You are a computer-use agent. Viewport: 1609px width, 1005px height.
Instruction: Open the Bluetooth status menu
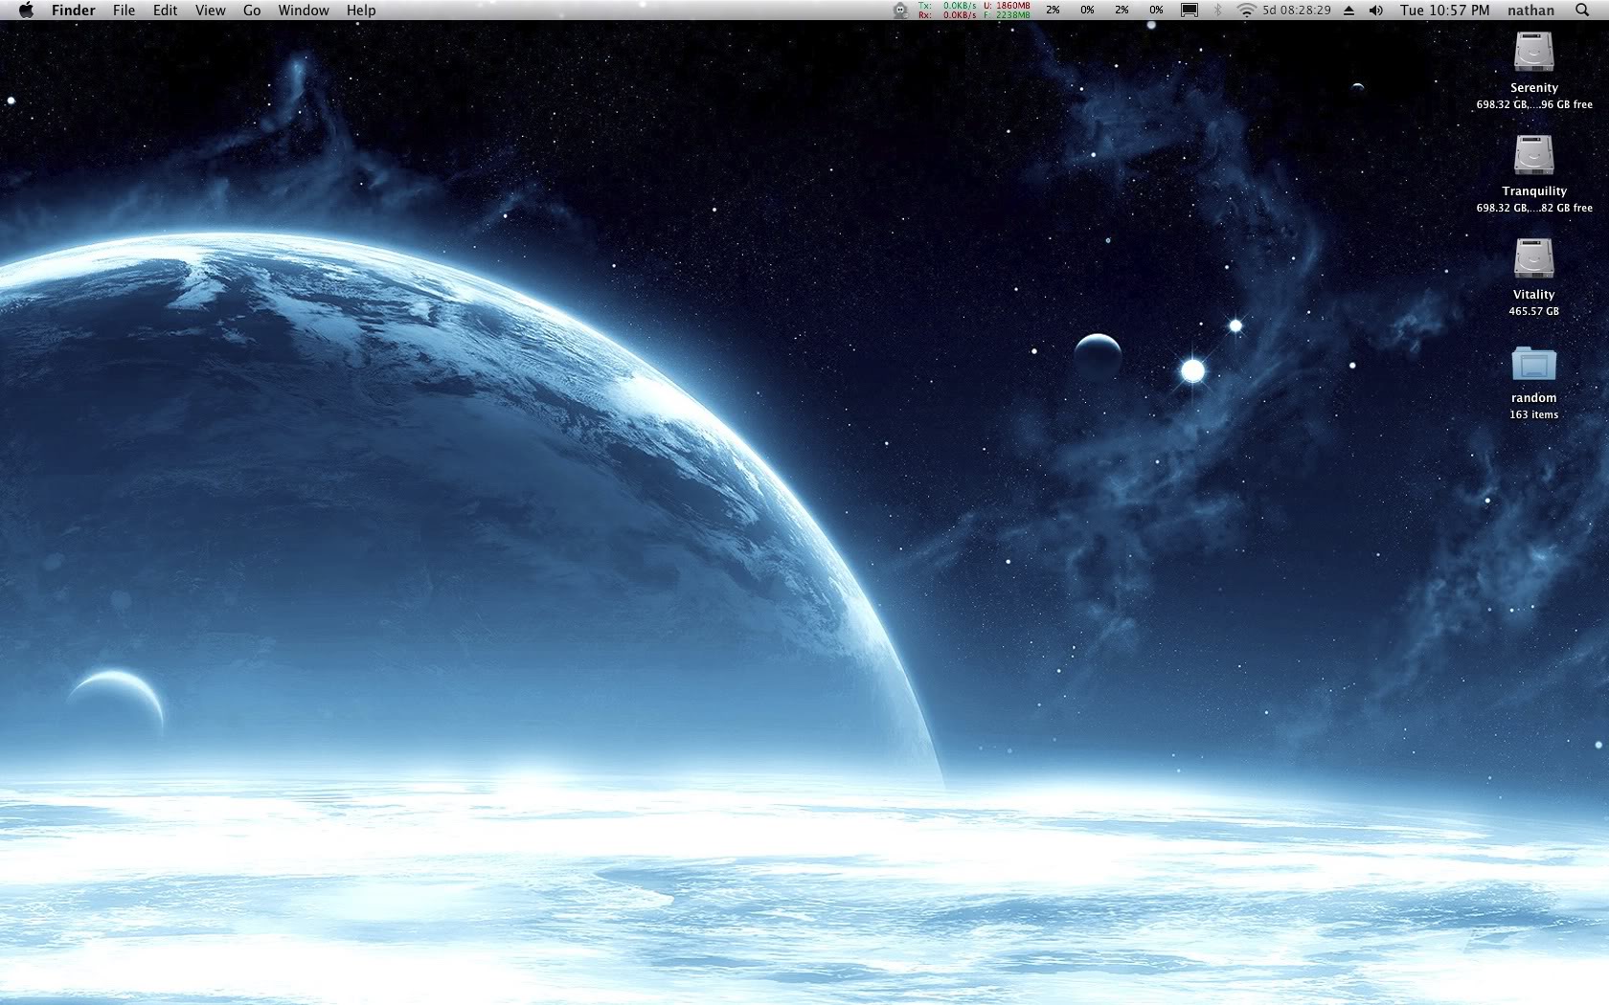1218,11
